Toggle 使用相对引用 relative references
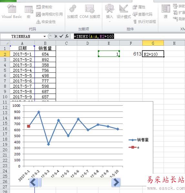185x193 pixels. pos(49,14)
